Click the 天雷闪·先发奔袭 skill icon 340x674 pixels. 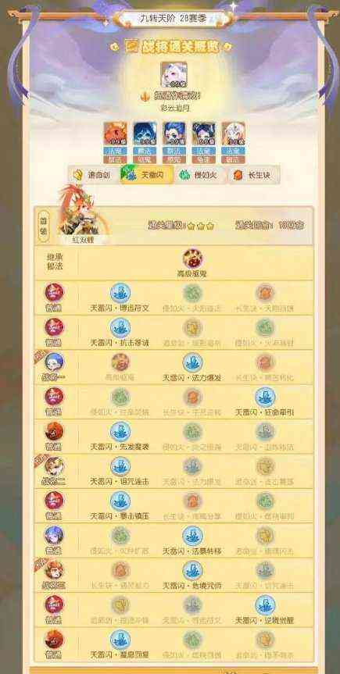pos(120,432)
